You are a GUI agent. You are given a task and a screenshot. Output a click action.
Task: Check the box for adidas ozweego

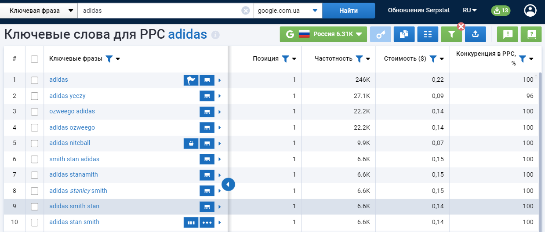point(34,127)
